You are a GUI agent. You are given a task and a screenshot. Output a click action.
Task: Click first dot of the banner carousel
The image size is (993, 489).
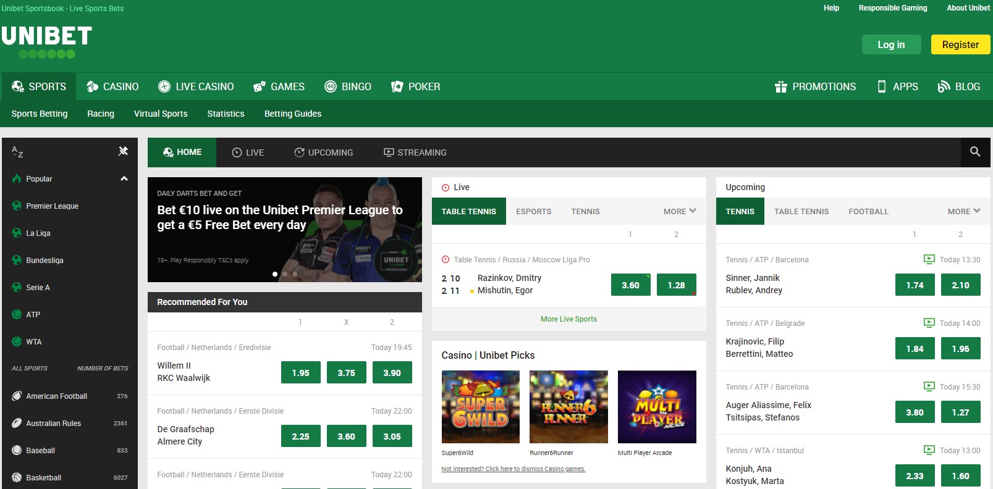point(275,274)
